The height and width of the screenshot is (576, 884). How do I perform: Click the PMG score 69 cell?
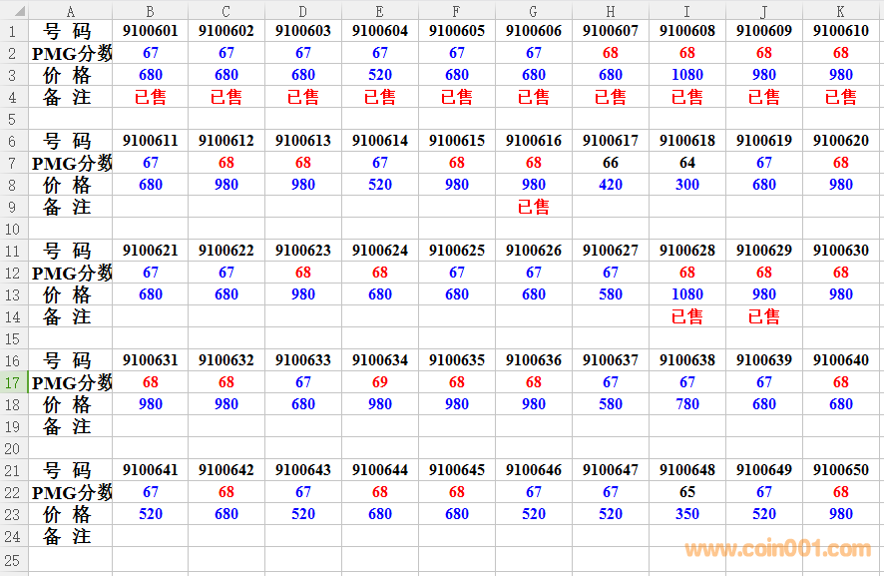pos(380,382)
